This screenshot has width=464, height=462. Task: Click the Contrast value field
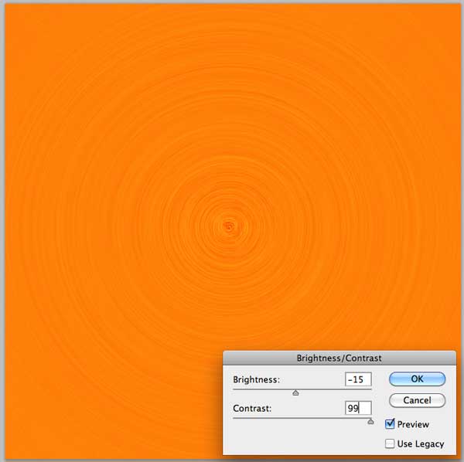tap(358, 408)
